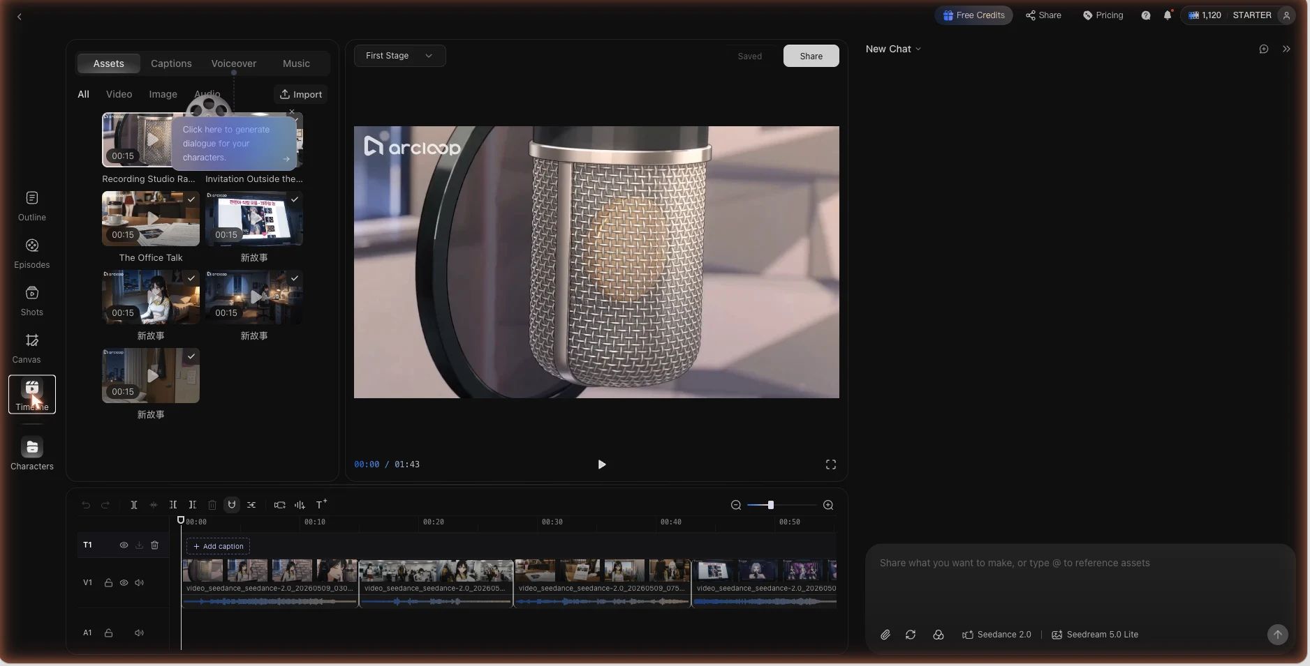This screenshot has height=666, width=1310.
Task: Mute the V1 track audio
Action: click(x=139, y=583)
